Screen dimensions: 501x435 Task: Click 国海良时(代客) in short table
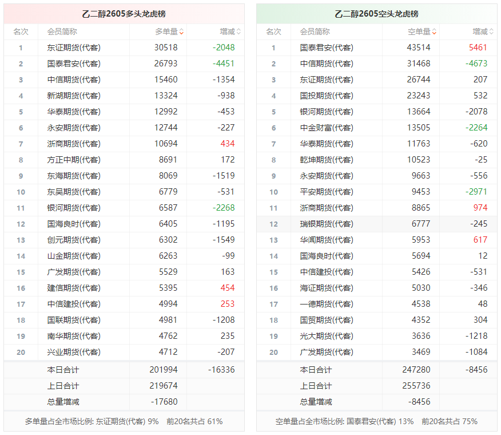pos(327,255)
